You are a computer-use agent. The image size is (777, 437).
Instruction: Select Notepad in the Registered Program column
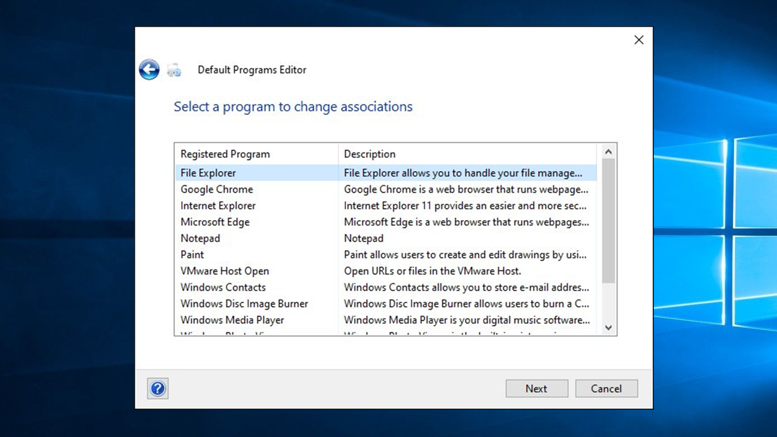(x=200, y=239)
